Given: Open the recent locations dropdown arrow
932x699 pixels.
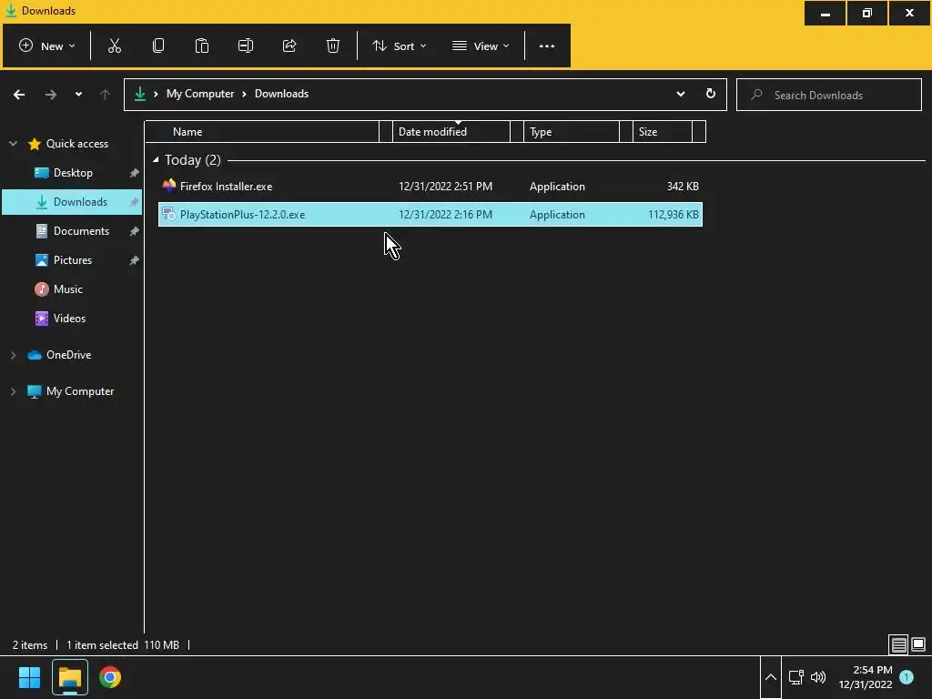Looking at the screenshot, I should tap(78, 95).
